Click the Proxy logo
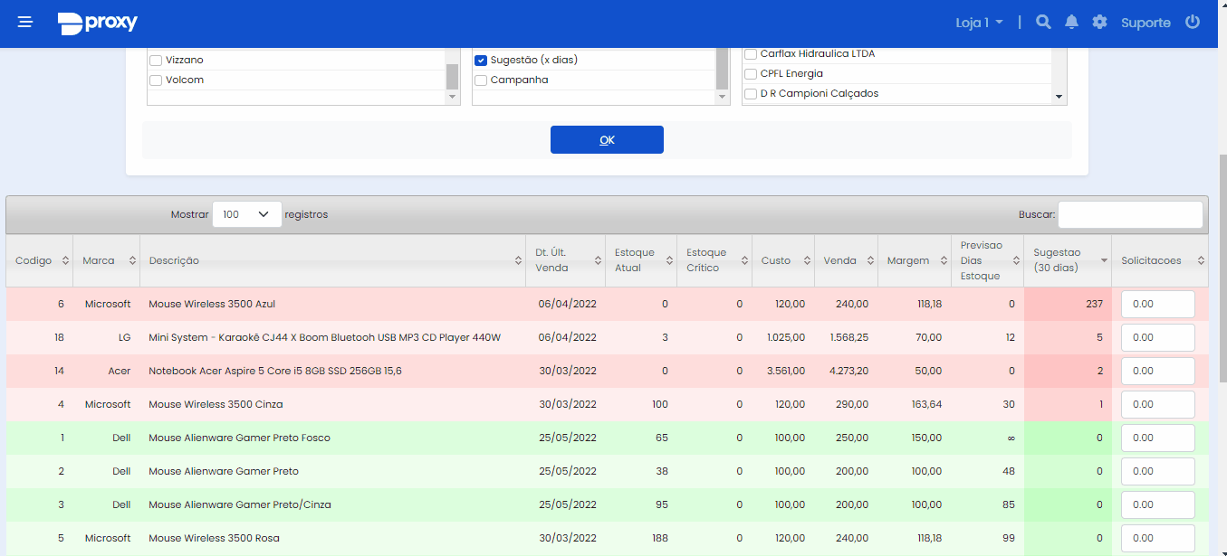 pos(98,23)
